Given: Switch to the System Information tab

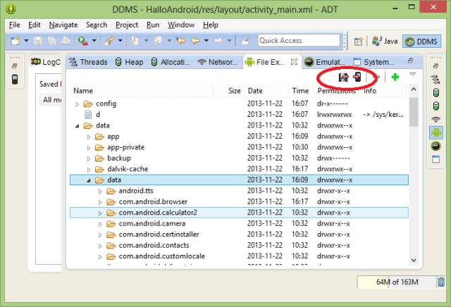Looking at the screenshot, I should [x=373, y=62].
